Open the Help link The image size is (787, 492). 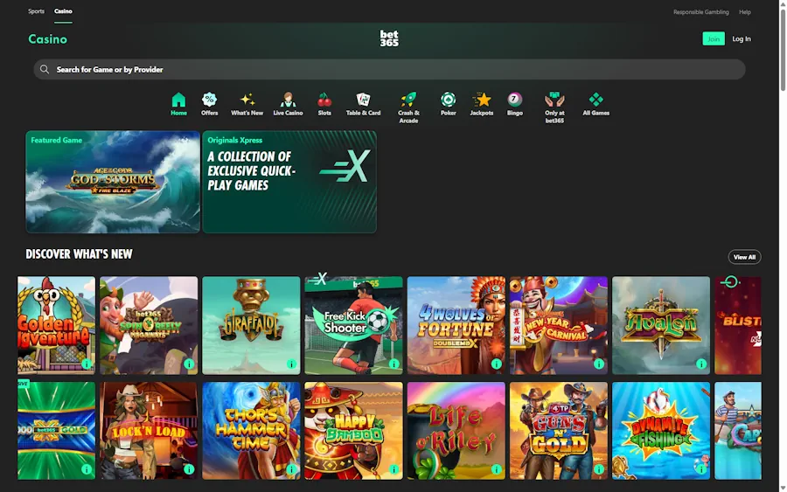tap(745, 12)
